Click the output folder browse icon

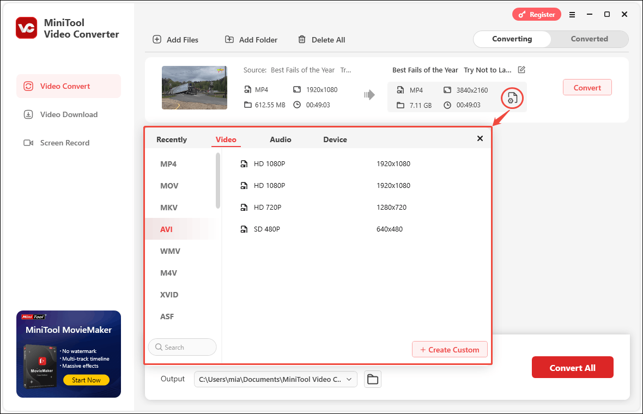pos(373,379)
